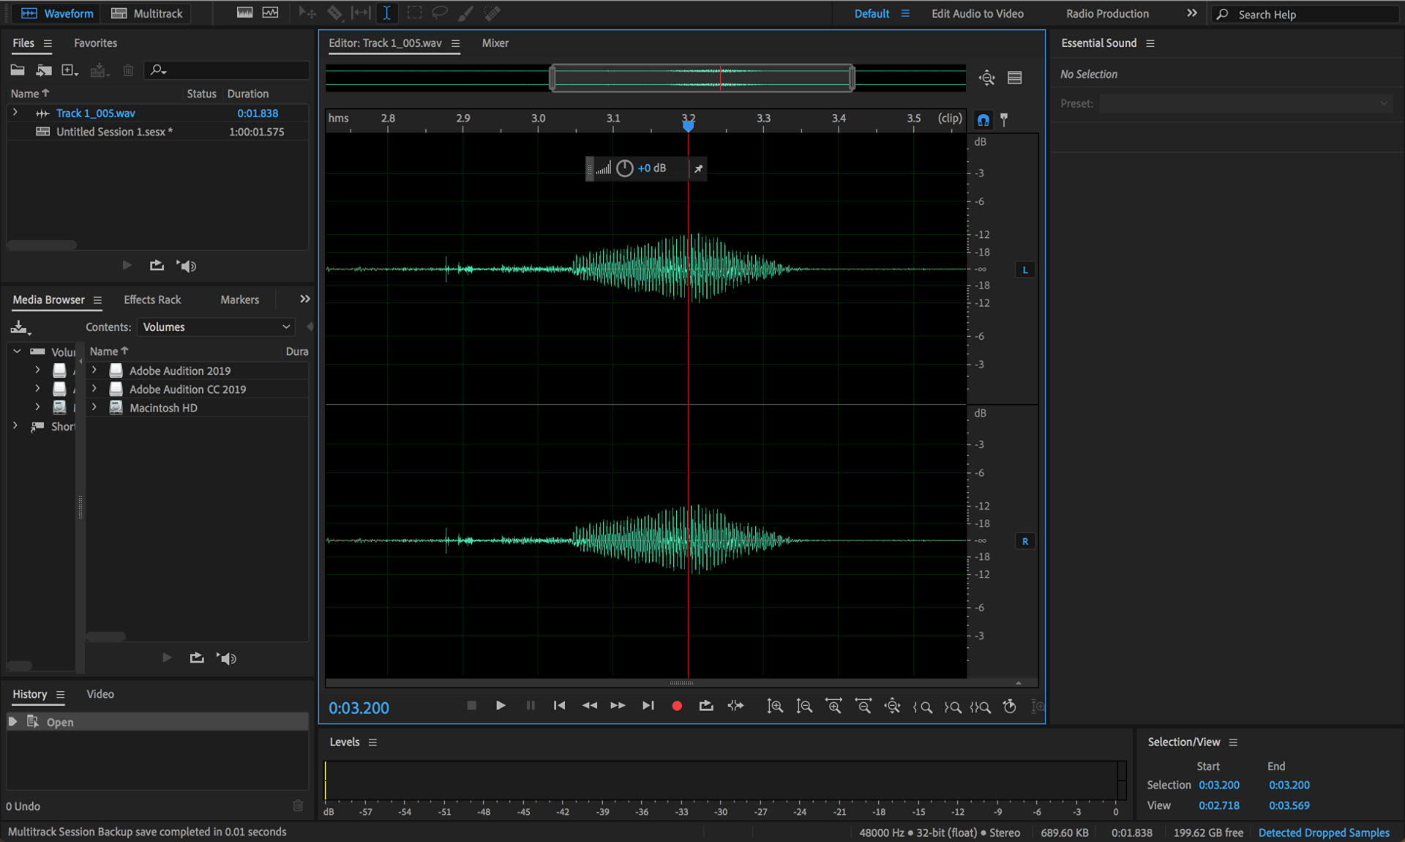This screenshot has width=1405, height=842.
Task: Play the audio
Action: click(x=501, y=706)
